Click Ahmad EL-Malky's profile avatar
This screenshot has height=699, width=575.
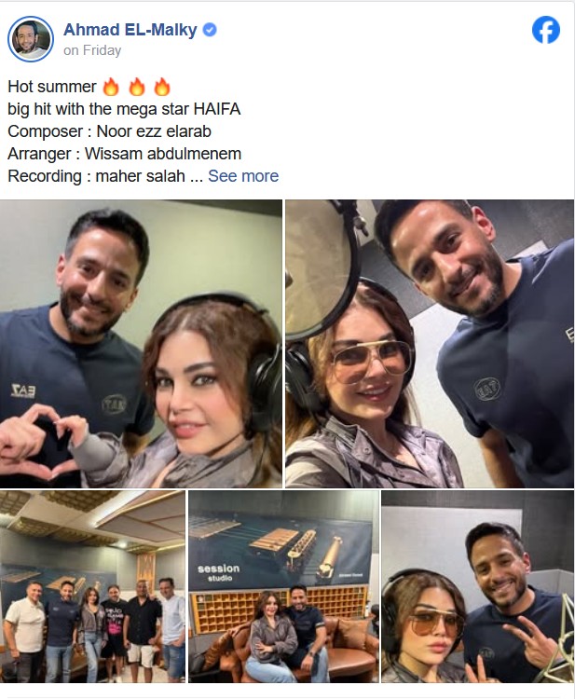[x=31, y=39]
